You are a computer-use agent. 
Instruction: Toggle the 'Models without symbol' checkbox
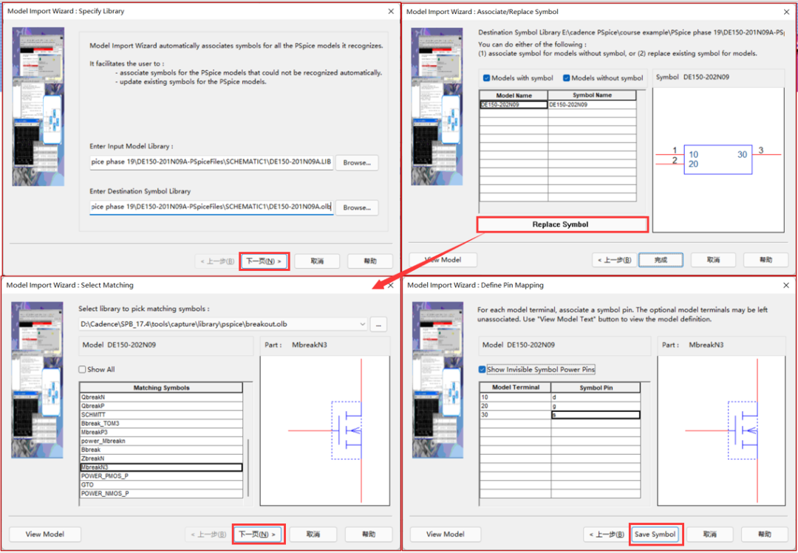point(567,78)
